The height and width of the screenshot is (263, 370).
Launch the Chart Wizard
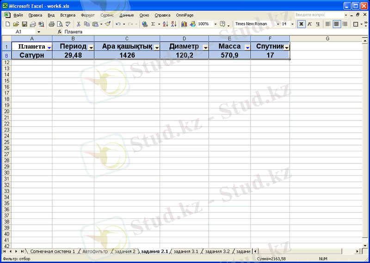(184, 24)
